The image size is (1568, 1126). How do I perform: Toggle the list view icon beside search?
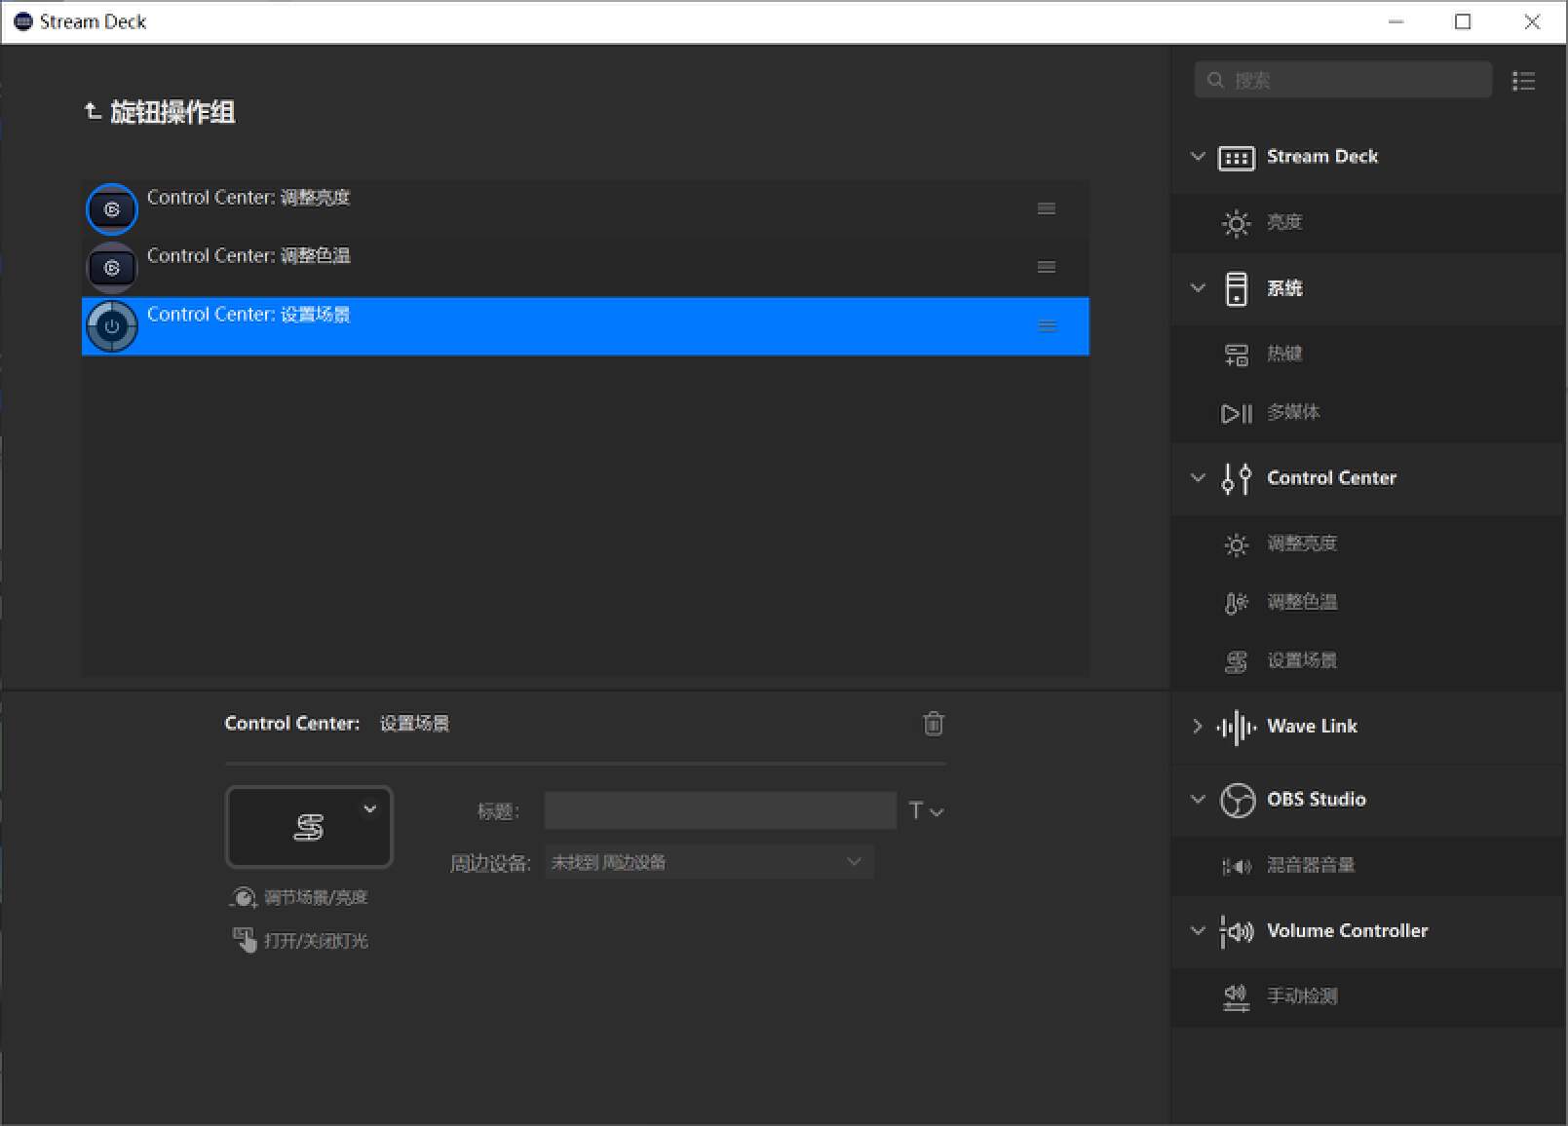click(x=1523, y=81)
